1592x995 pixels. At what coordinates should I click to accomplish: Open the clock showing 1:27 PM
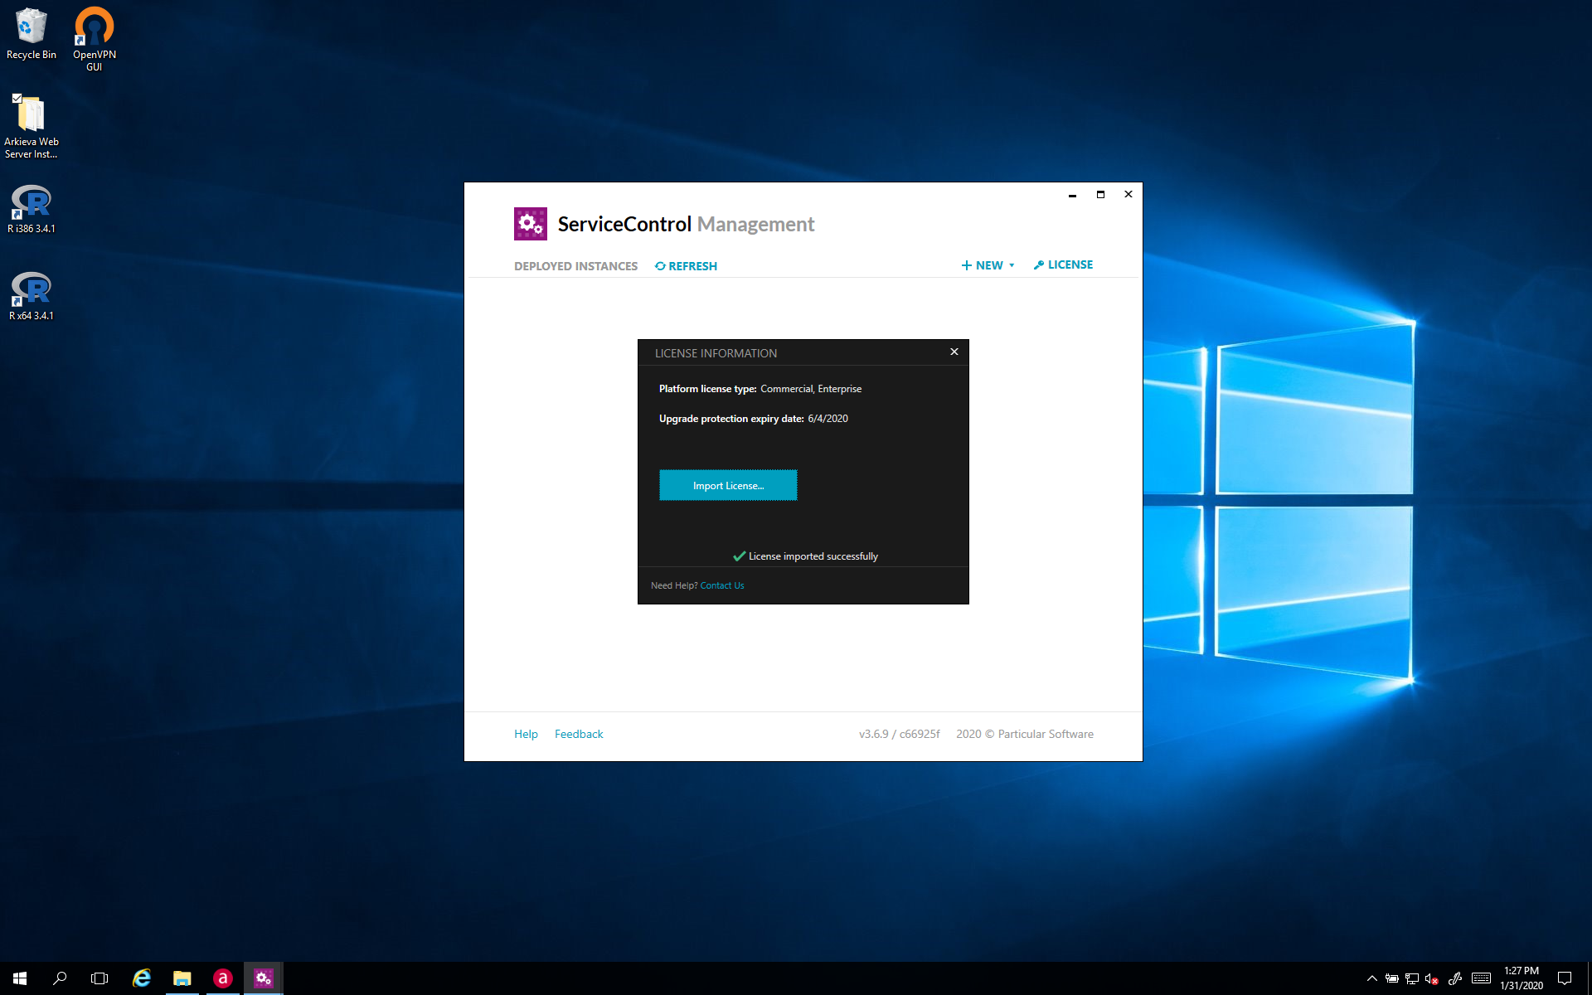tap(1522, 978)
